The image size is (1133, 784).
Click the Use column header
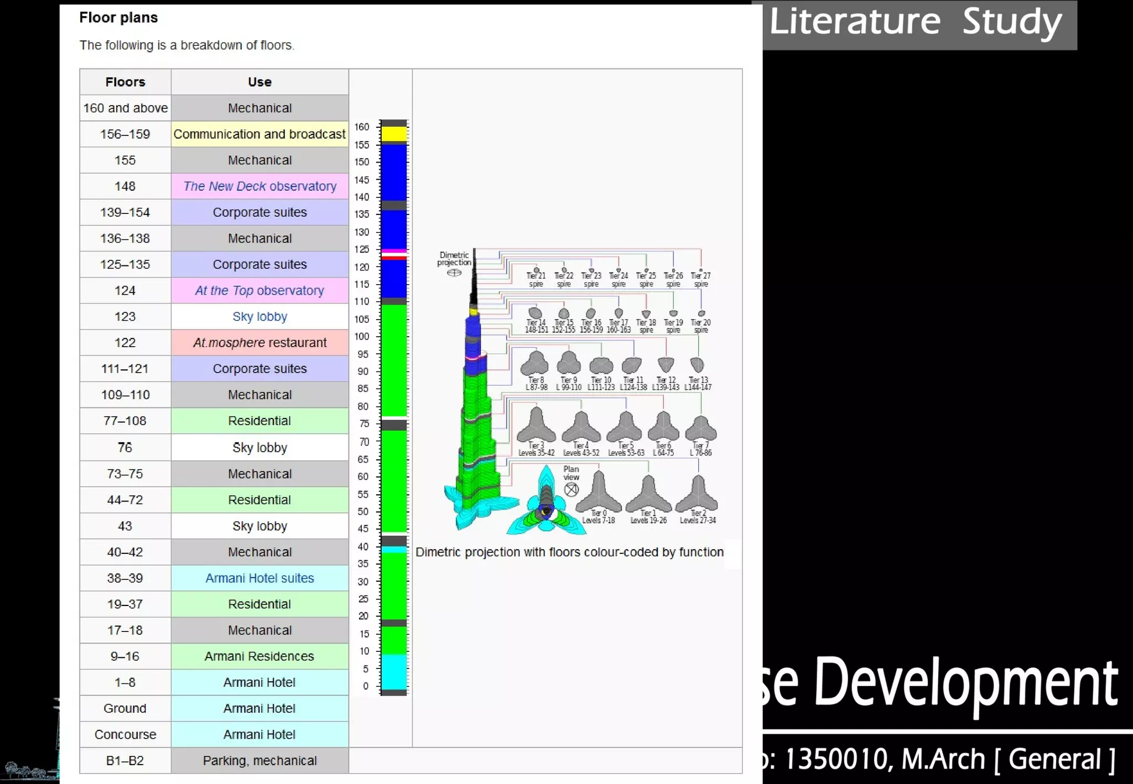pyautogui.click(x=259, y=82)
